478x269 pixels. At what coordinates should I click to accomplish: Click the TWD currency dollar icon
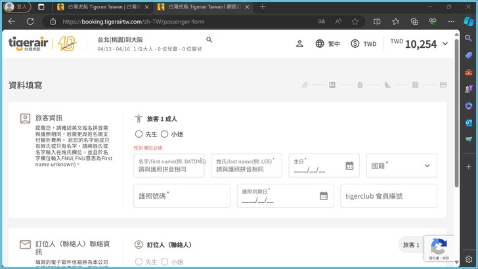point(355,44)
